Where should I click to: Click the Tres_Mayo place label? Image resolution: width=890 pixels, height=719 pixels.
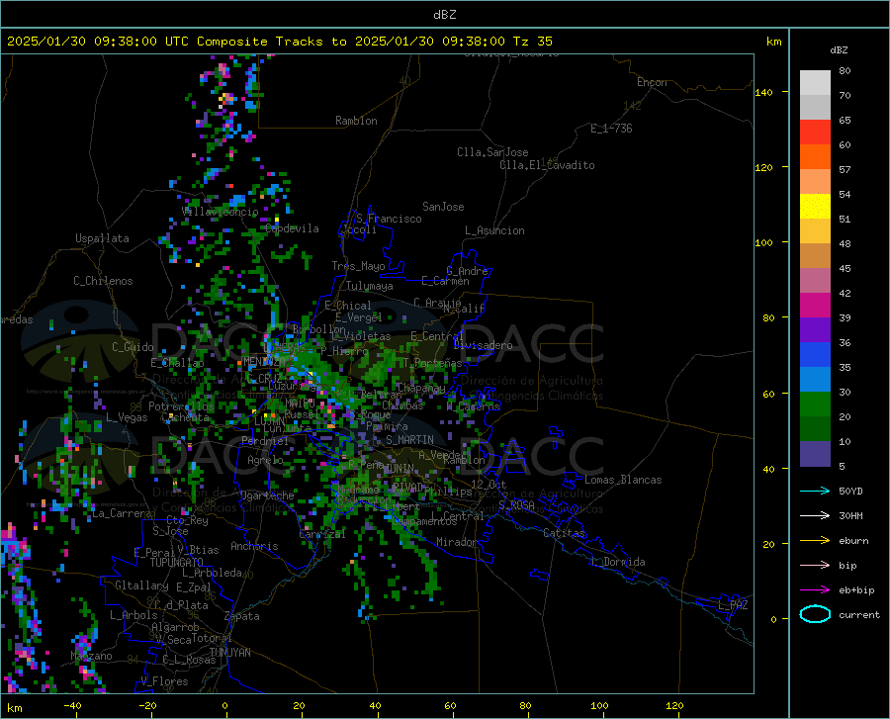tap(358, 266)
